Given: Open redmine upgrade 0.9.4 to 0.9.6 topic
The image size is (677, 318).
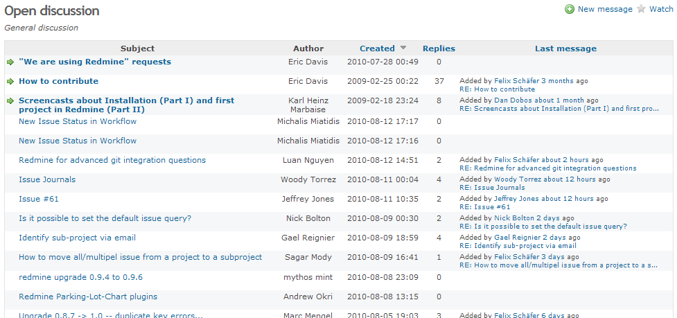Looking at the screenshot, I should tap(81, 277).
